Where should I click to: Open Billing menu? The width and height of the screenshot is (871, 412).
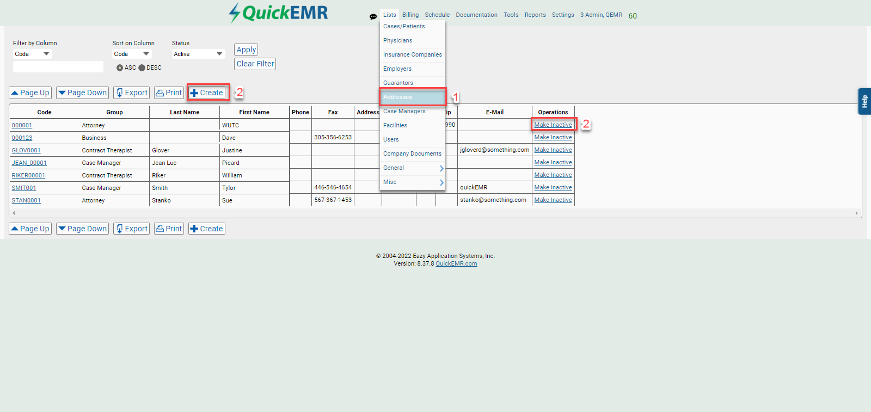(410, 15)
